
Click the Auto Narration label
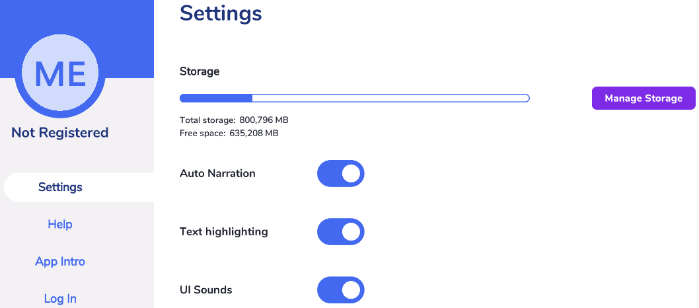pyautogui.click(x=217, y=174)
